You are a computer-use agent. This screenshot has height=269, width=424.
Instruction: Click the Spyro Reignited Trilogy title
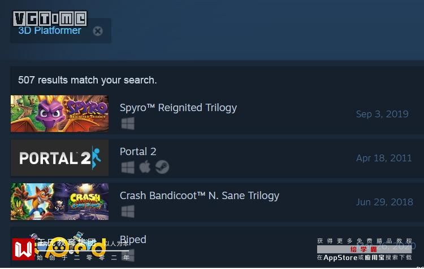click(x=178, y=108)
